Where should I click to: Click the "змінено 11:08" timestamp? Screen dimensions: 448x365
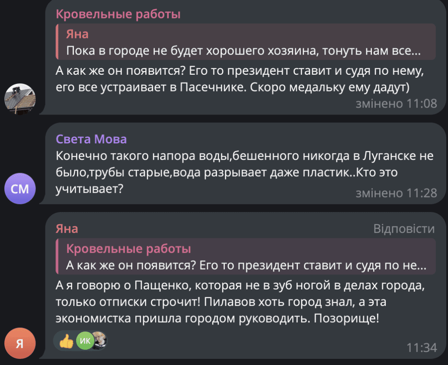(396, 104)
